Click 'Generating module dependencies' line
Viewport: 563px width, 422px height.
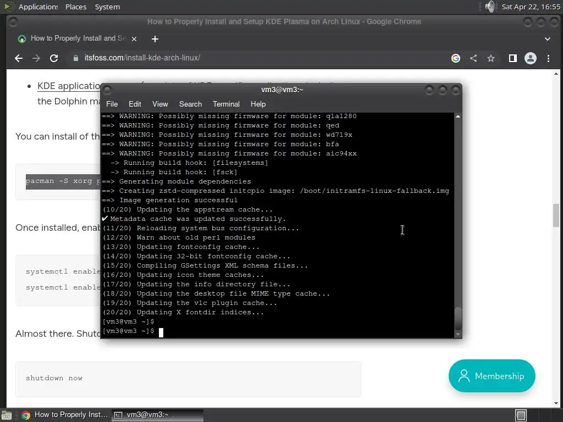[x=176, y=181]
